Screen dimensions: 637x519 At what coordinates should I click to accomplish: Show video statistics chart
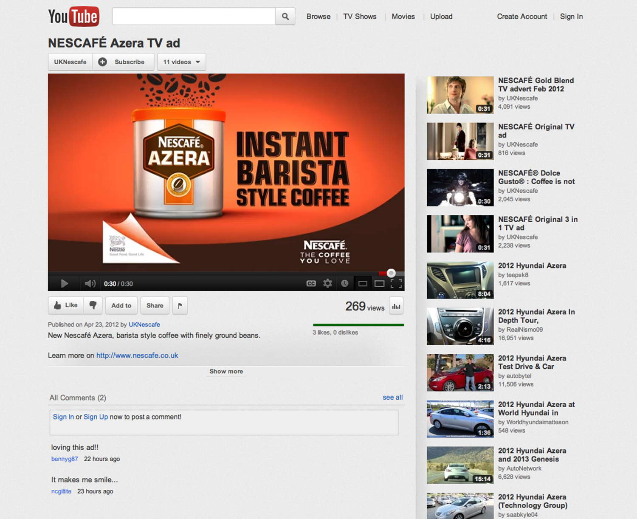(x=396, y=306)
